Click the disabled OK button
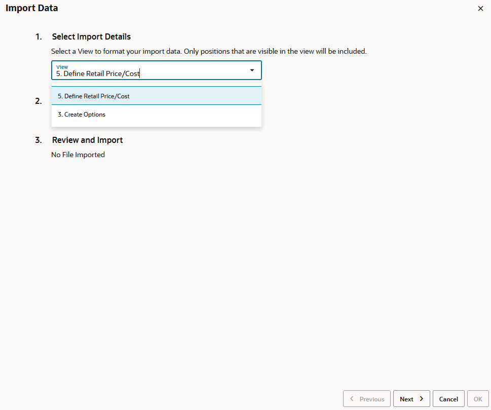Screen dimensions: 491x410 [477, 399]
